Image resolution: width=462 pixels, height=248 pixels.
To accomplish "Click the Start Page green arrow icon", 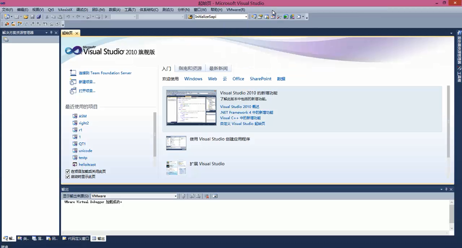I will pyautogui.click(x=286, y=17).
